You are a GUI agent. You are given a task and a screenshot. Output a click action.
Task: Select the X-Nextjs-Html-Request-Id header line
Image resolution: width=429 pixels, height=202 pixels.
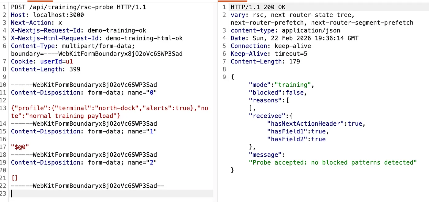coord(97,38)
